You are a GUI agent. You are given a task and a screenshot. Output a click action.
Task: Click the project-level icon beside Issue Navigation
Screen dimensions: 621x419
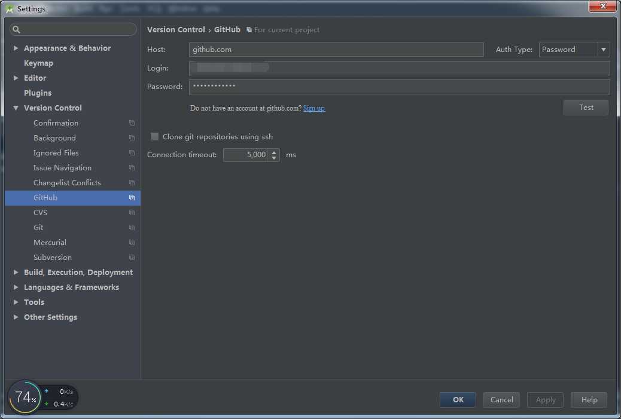point(132,168)
